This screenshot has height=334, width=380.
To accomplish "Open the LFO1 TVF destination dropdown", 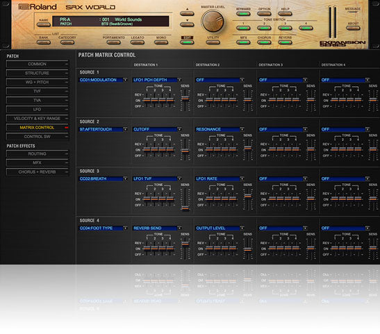I will [157, 178].
